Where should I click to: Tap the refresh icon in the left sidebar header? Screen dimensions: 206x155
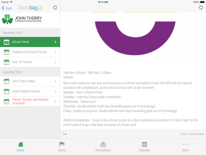click(x=55, y=8)
